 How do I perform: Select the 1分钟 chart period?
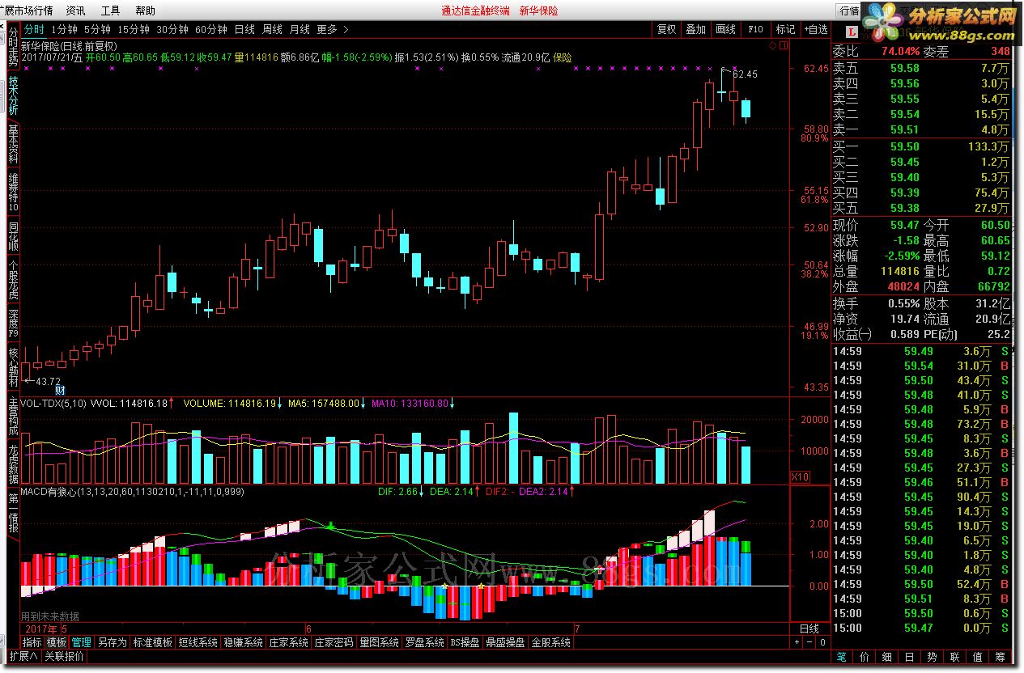coord(64,29)
